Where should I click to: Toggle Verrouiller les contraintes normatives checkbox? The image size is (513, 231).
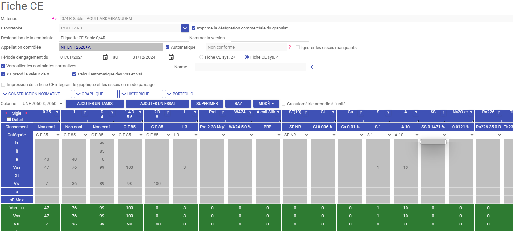pyautogui.click(x=3, y=66)
